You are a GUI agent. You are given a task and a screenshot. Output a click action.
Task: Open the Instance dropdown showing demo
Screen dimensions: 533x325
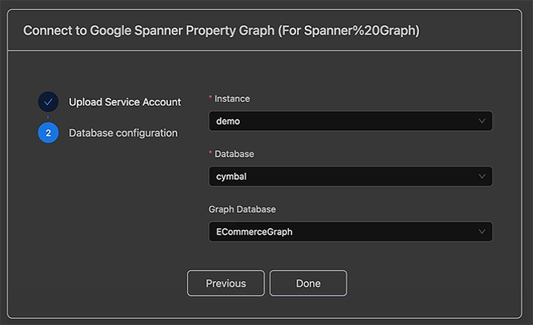click(x=350, y=121)
